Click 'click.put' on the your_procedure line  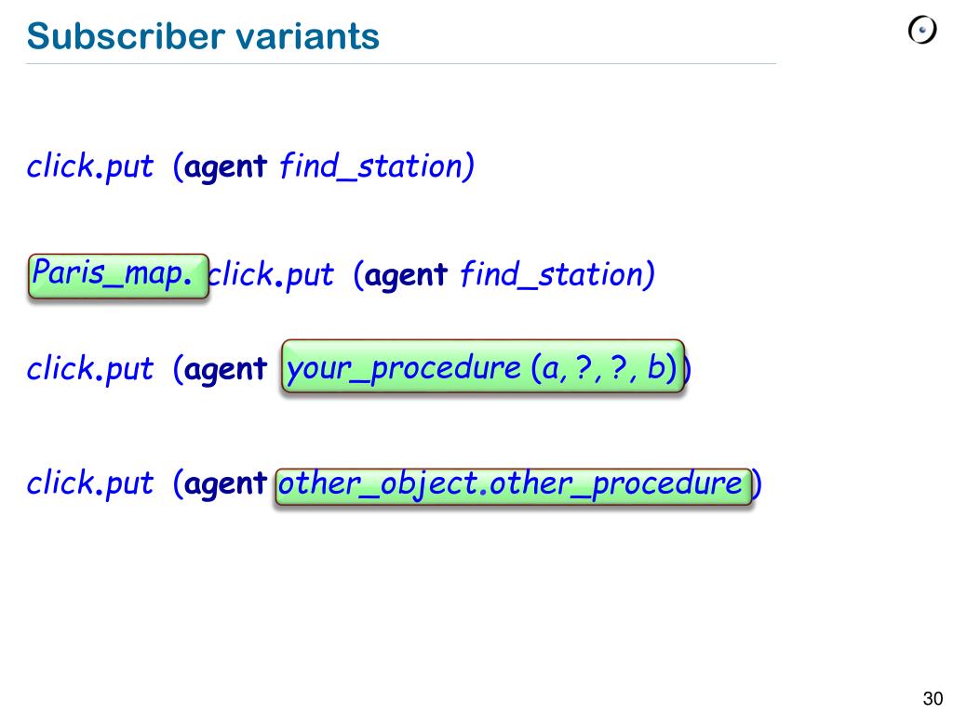click(x=89, y=370)
